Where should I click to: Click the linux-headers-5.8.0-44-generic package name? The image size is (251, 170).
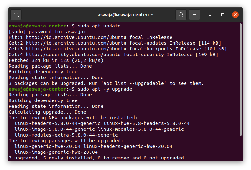[x=57, y=123]
